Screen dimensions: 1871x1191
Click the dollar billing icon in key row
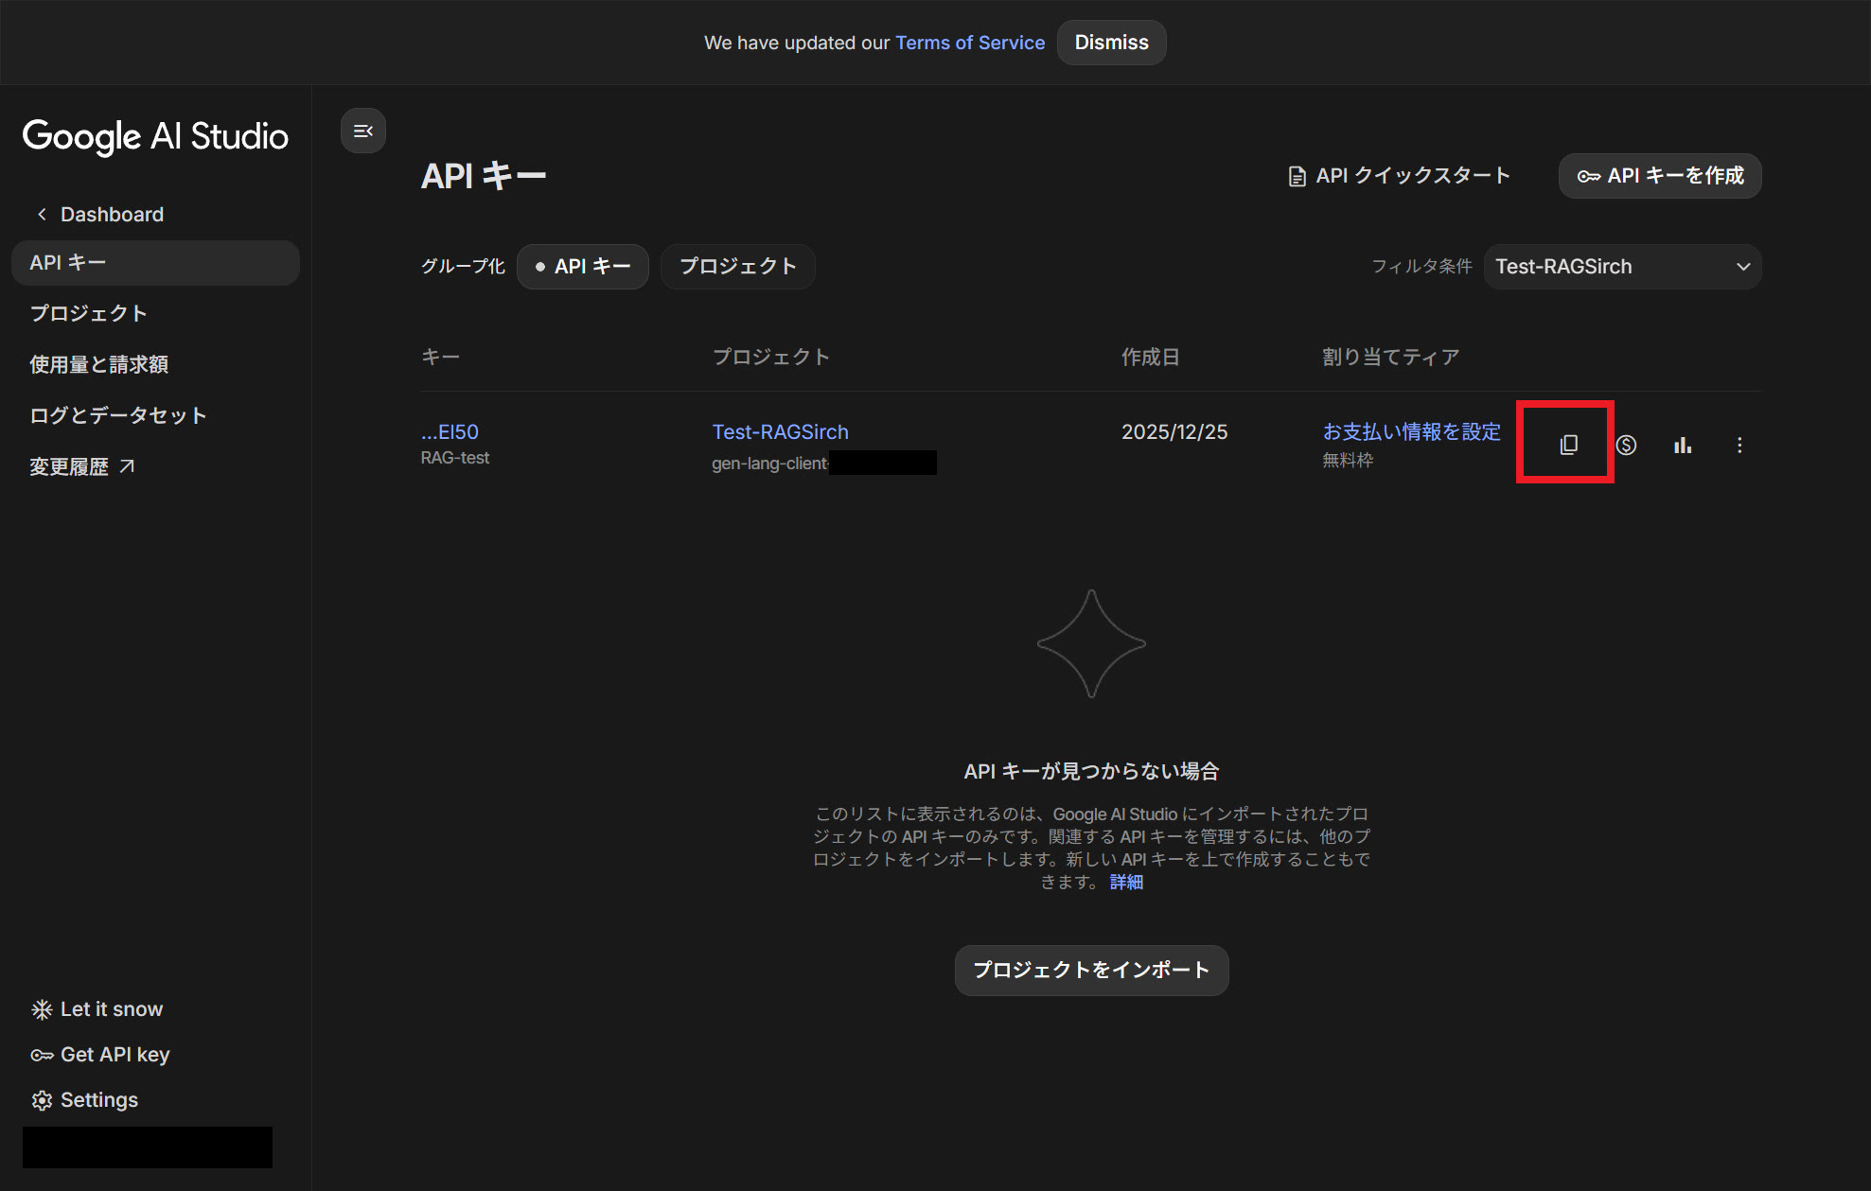tap(1626, 445)
